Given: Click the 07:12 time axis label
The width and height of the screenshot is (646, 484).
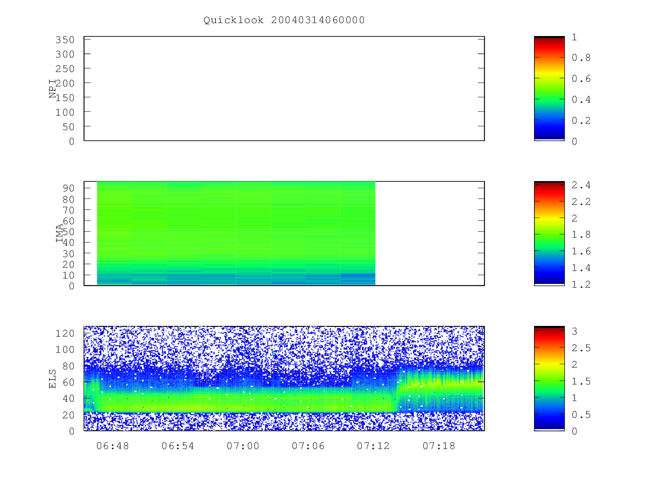Looking at the screenshot, I should (x=373, y=446).
